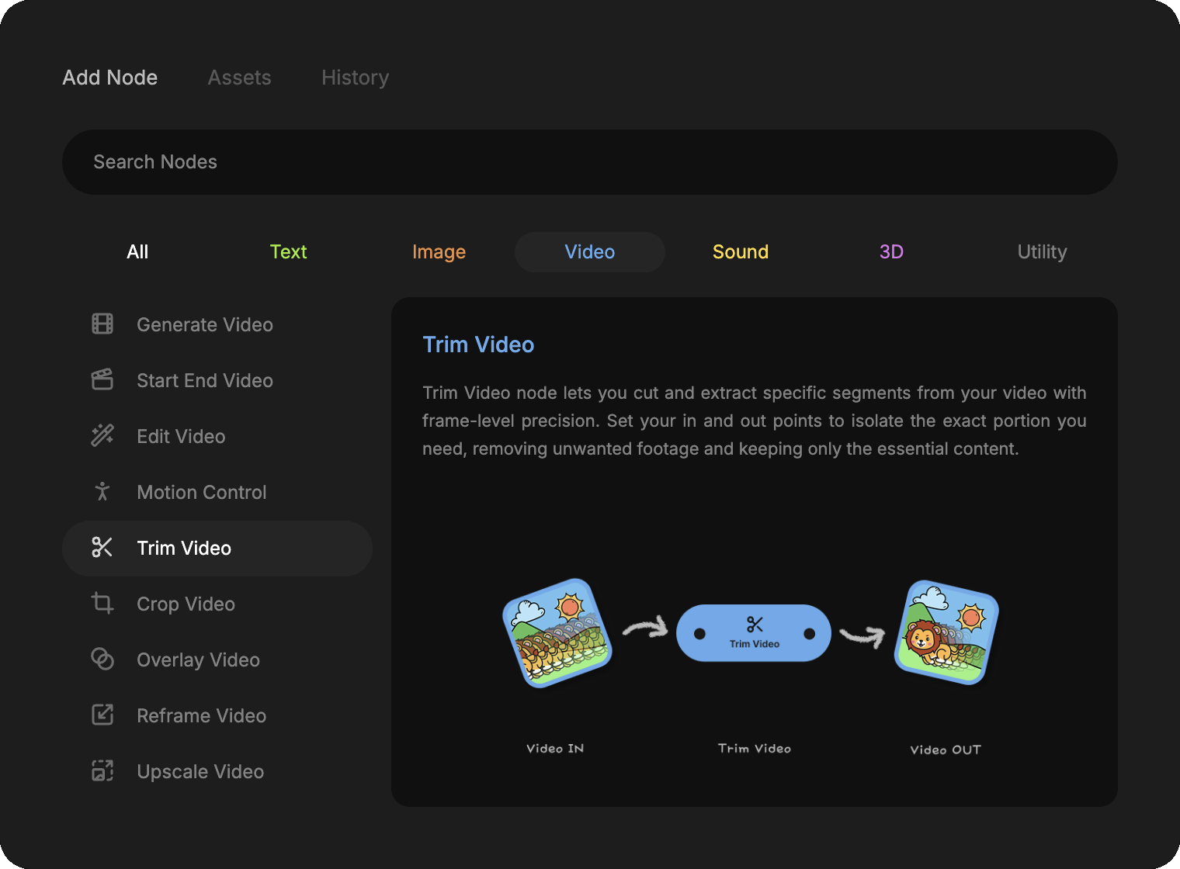Show Sound category nodes
This screenshot has height=869, width=1180.
(x=740, y=252)
